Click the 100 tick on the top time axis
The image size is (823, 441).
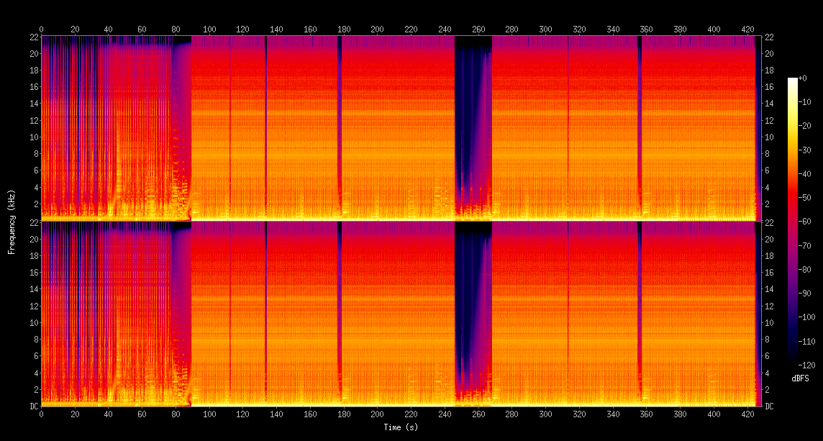coord(209,29)
